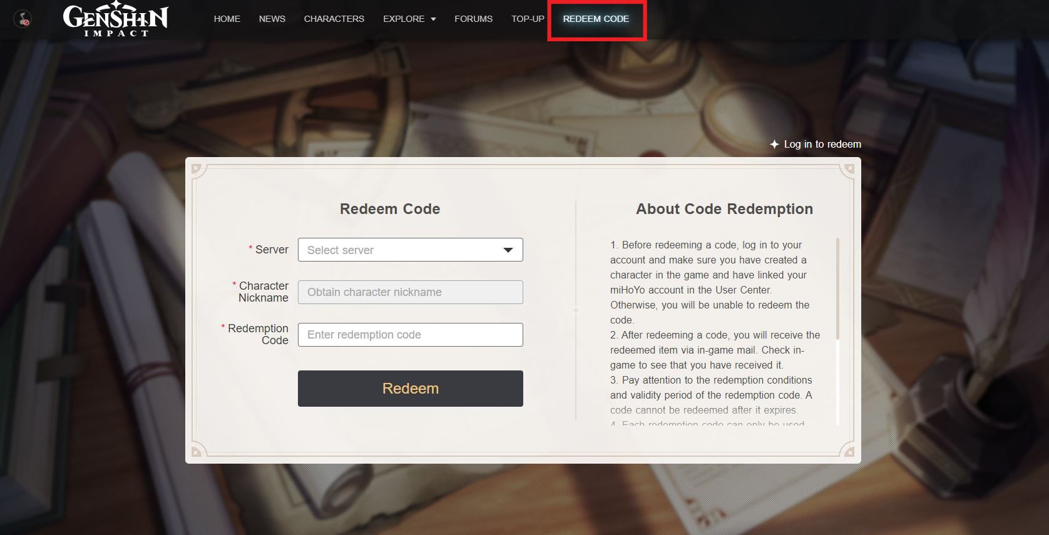Viewport: 1049px width, 535px height.
Task: Click the Redeem button
Action: (x=411, y=389)
